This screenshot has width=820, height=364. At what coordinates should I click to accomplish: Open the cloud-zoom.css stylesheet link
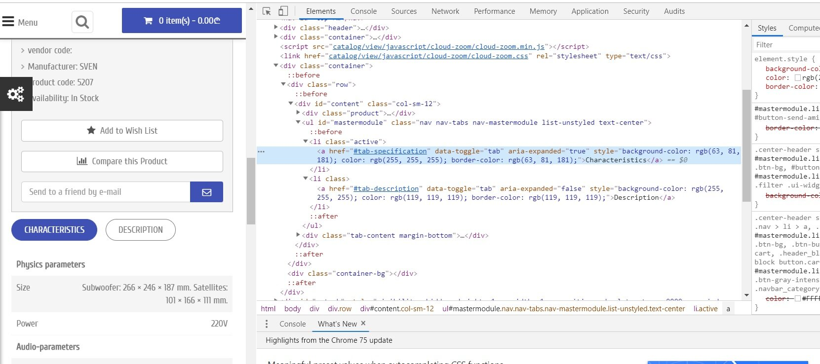coord(429,56)
